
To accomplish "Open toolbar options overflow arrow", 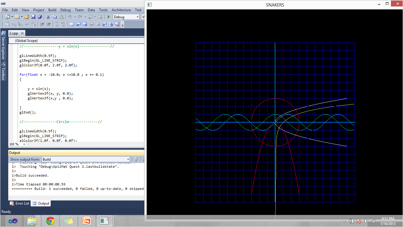I will click(122, 25).
